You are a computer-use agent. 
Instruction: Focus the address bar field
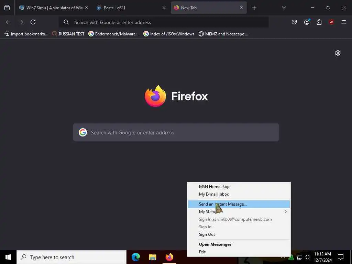coord(163,22)
